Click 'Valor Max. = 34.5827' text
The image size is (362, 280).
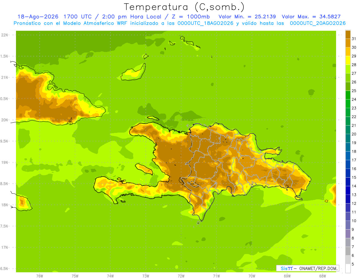(311, 17)
